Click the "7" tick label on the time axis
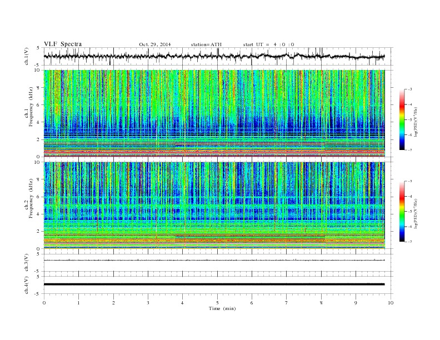This screenshot has height=340, width=440. click(287, 303)
